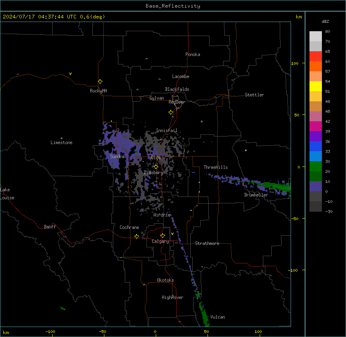
Task: Click the HighRiver label
Action: 173,297
